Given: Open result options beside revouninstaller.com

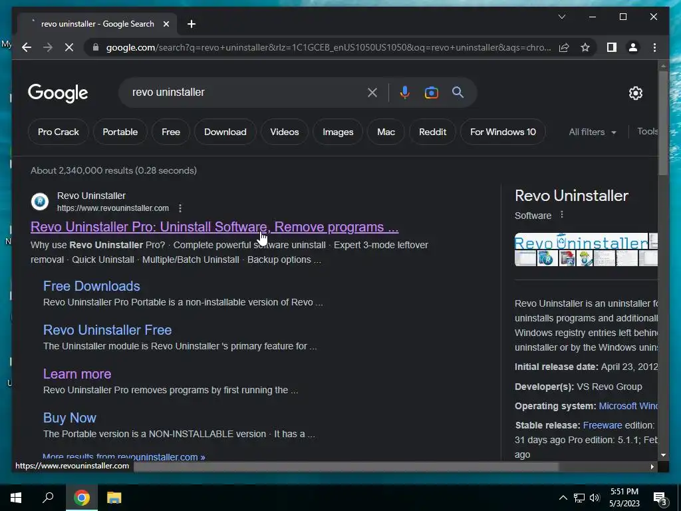Looking at the screenshot, I should coord(180,208).
